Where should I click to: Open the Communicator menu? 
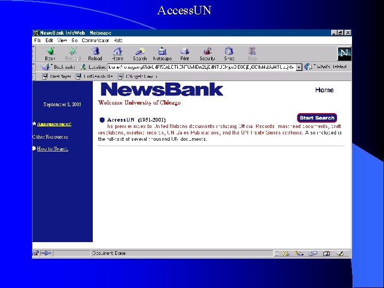(x=95, y=41)
